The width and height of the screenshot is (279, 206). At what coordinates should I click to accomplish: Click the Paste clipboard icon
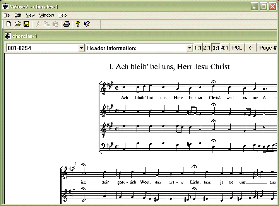[56, 24]
